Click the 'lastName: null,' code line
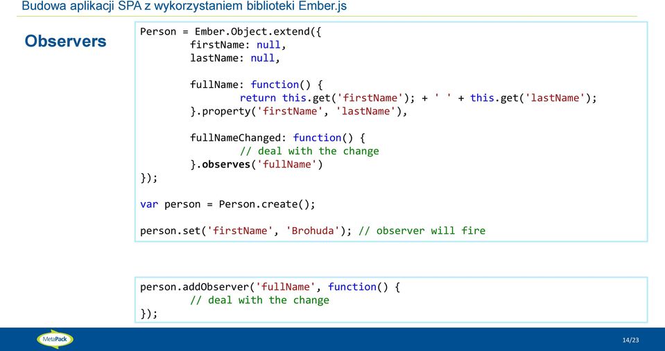 tap(235, 58)
